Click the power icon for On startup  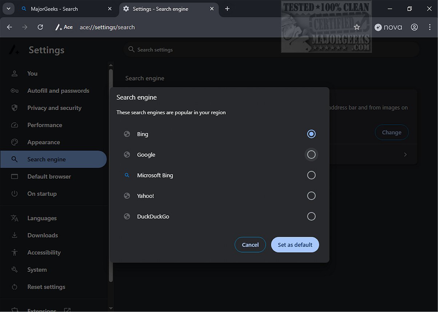coord(15,193)
